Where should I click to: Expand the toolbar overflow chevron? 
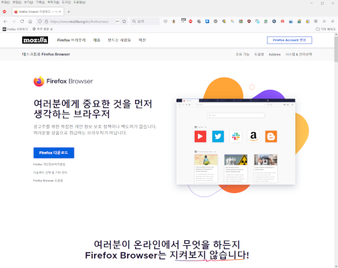(324, 22)
